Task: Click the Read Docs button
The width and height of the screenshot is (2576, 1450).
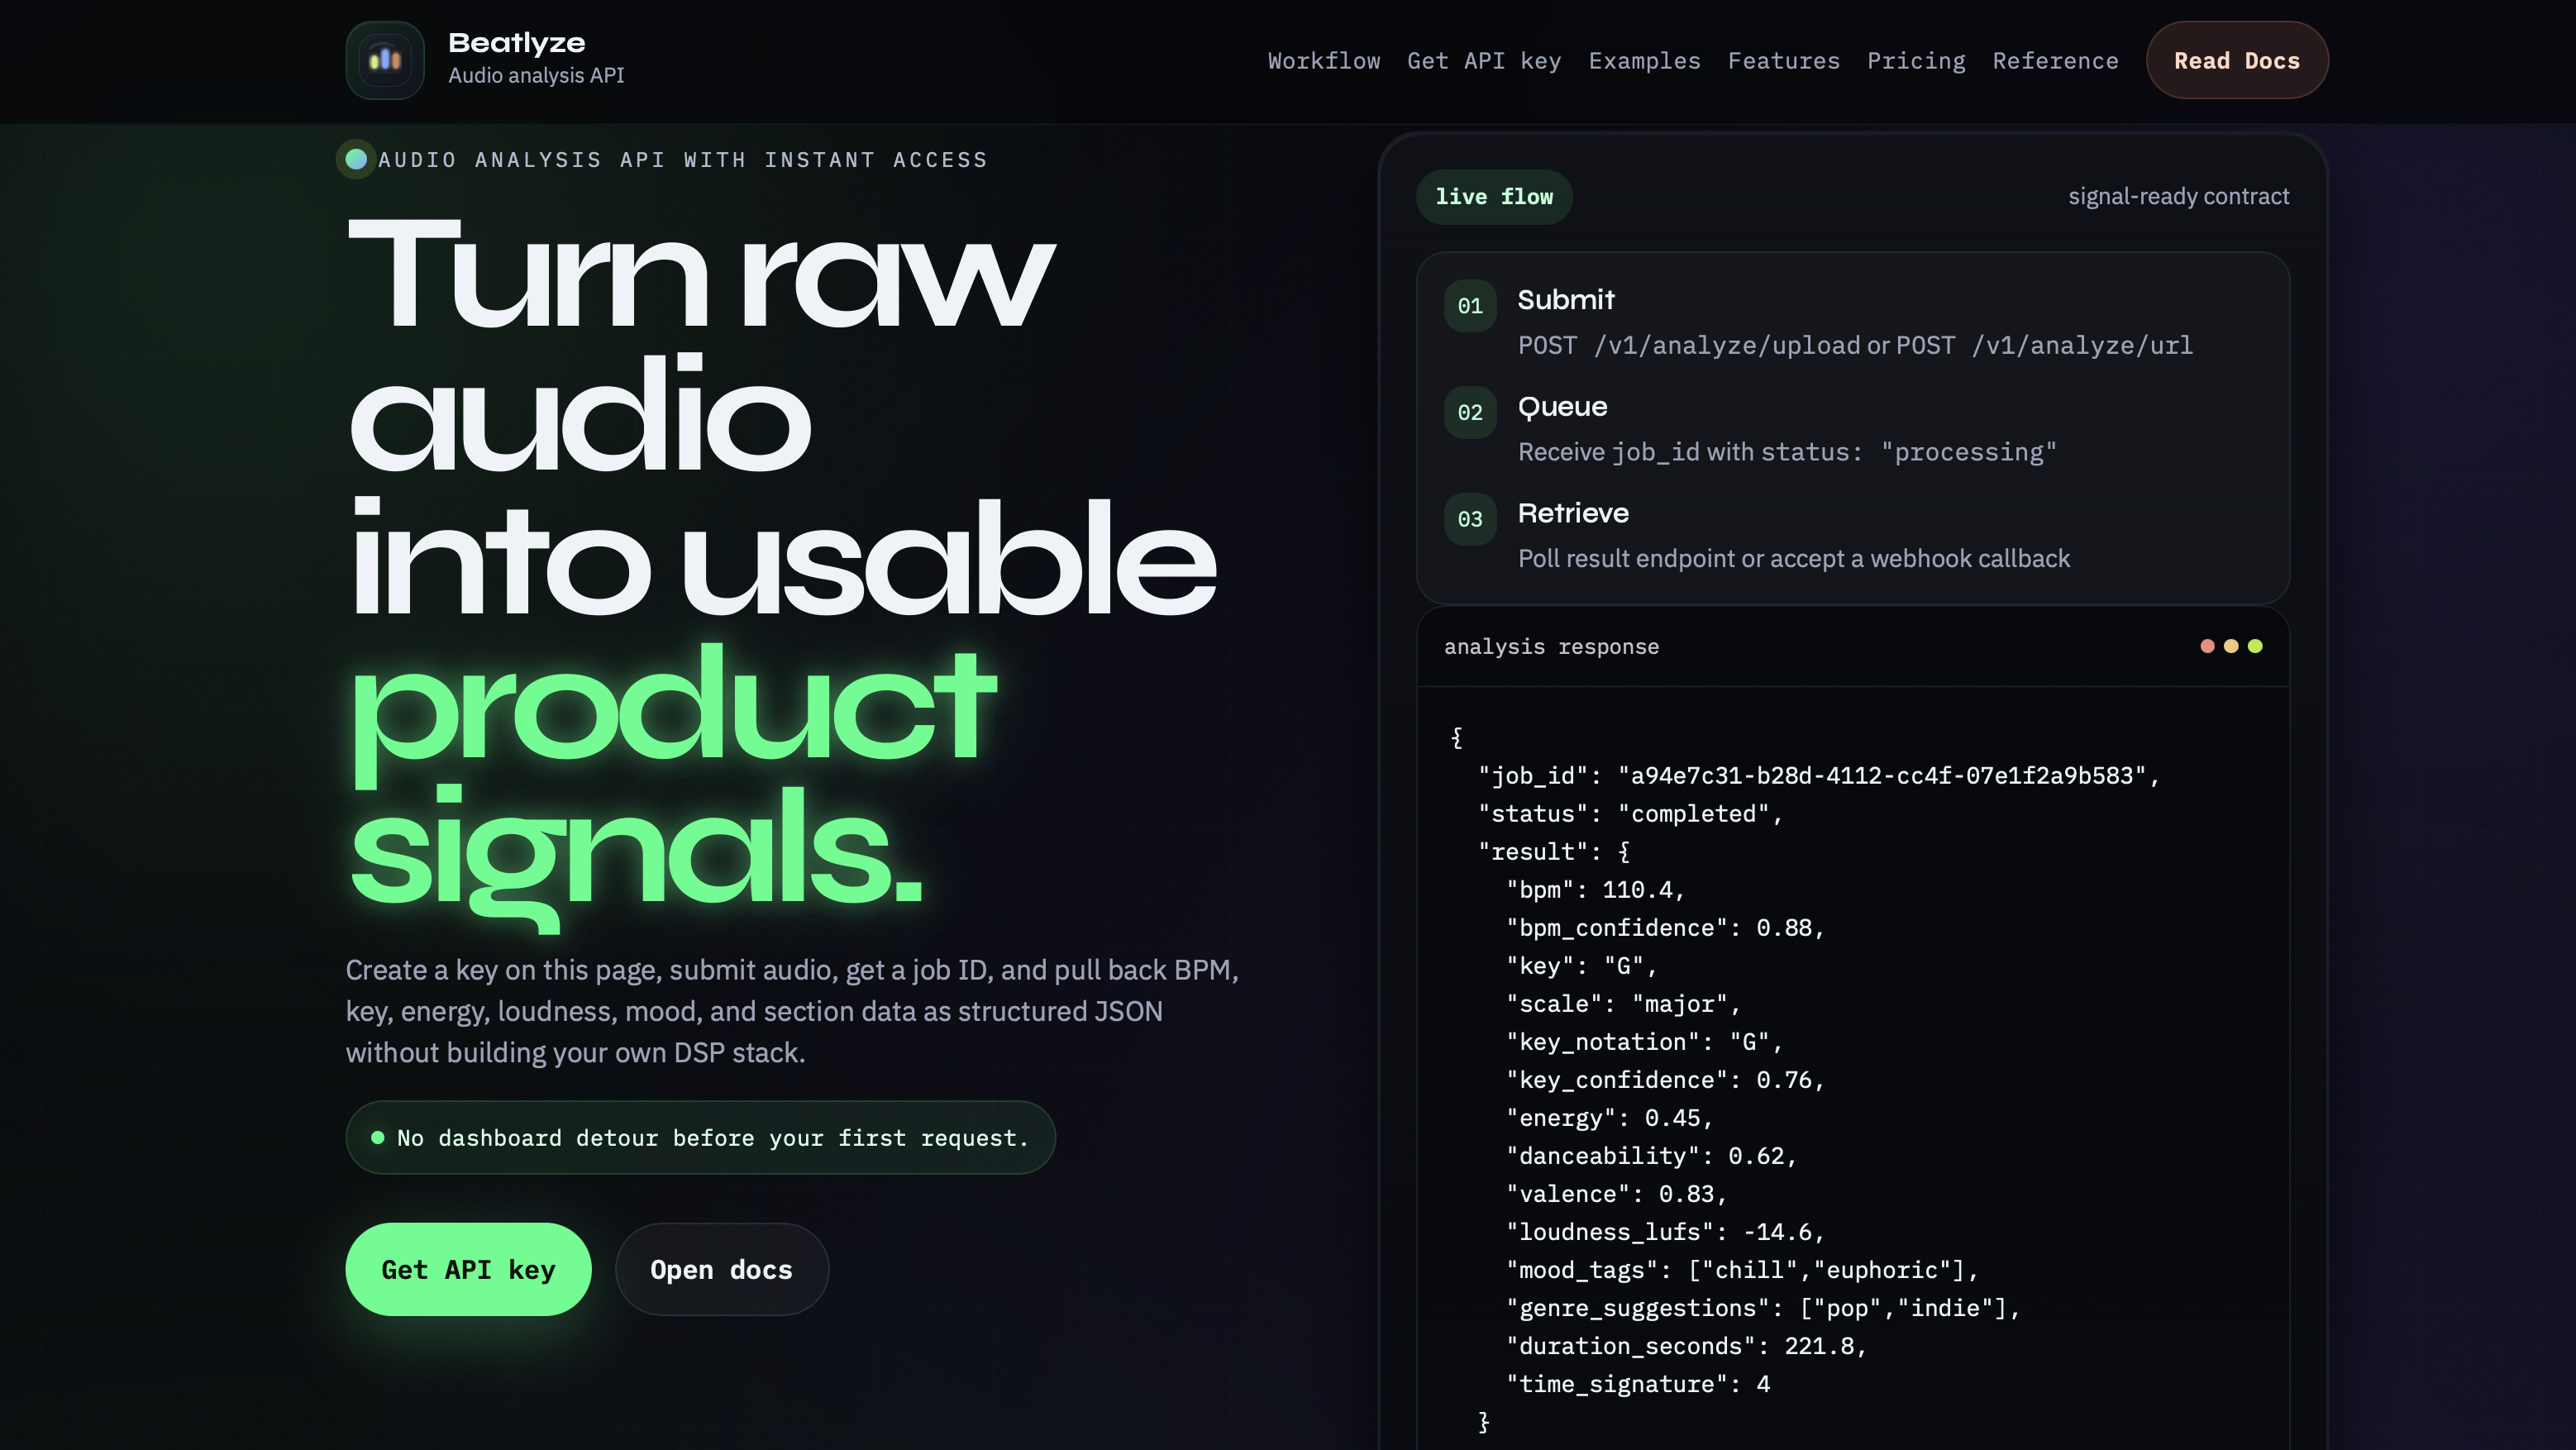Action: [x=2237, y=60]
